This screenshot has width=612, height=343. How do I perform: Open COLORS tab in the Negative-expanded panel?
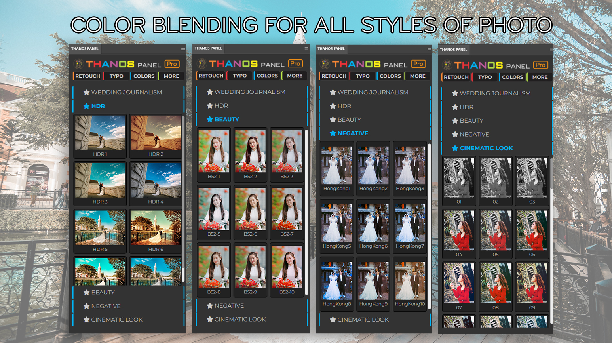(x=390, y=76)
